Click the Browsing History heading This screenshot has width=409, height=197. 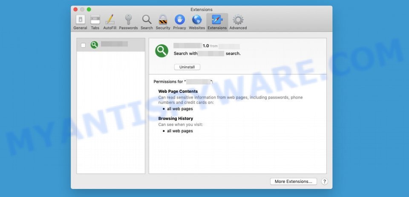176,118
